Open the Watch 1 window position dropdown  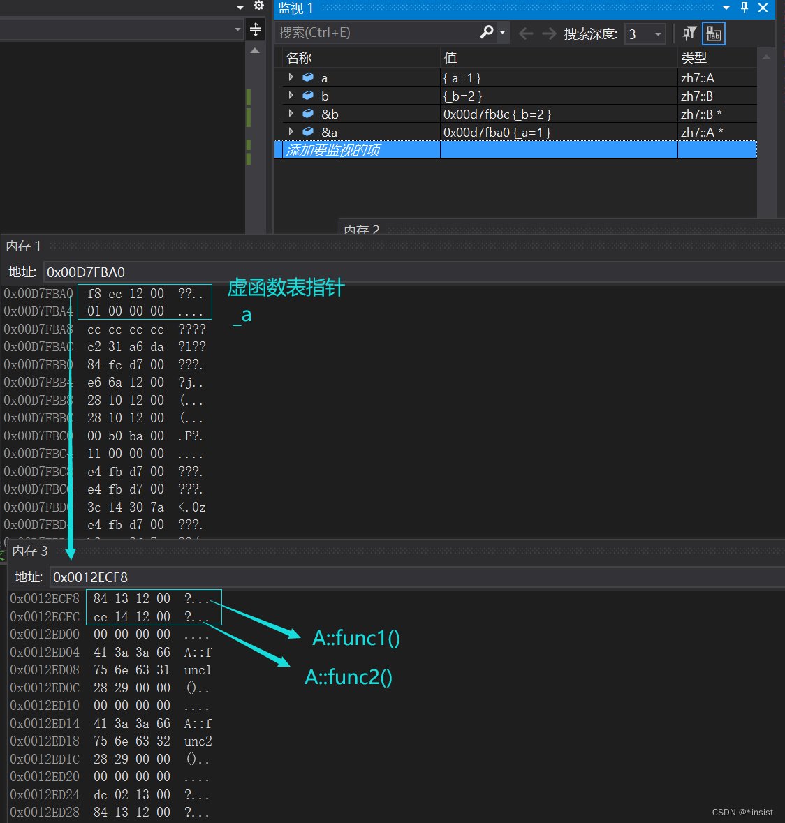coord(726,8)
